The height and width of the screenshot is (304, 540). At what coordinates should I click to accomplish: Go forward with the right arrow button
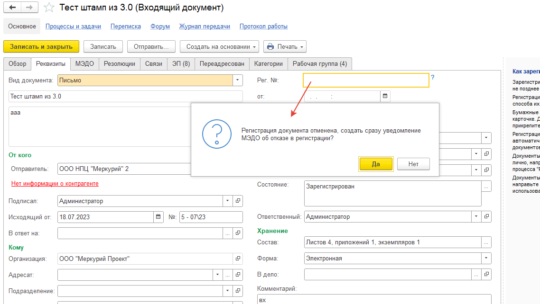click(29, 7)
